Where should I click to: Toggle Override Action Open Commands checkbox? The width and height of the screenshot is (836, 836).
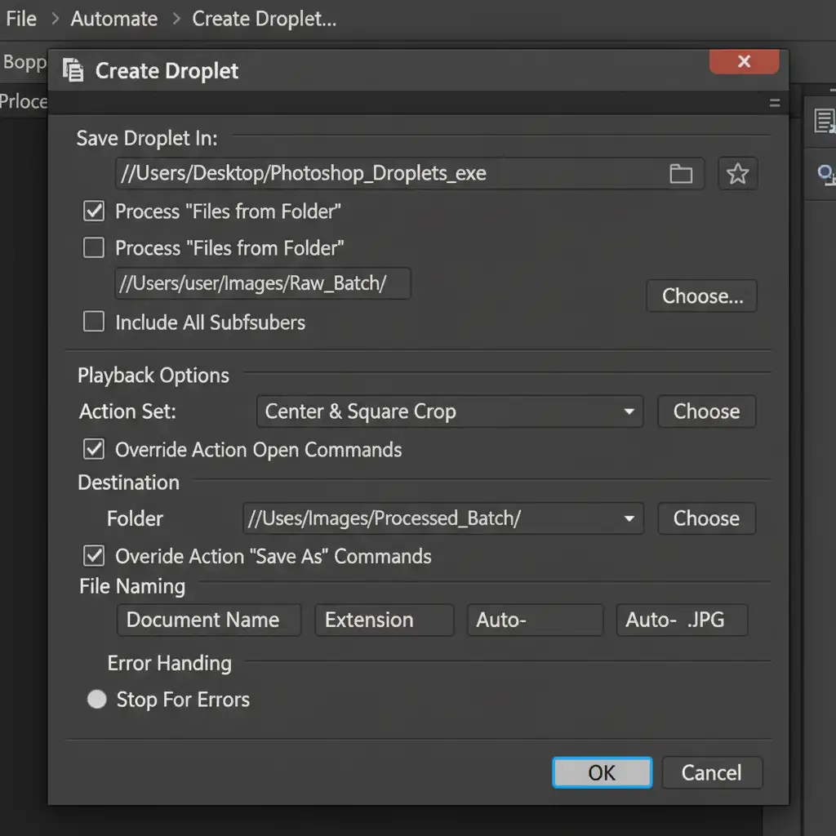pyautogui.click(x=95, y=449)
